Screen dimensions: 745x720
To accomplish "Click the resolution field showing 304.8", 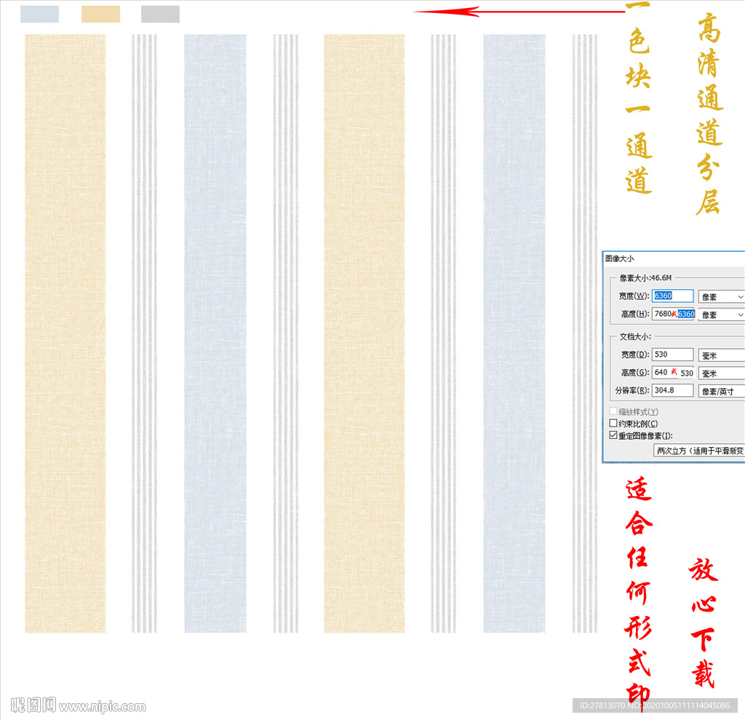I will click(672, 390).
